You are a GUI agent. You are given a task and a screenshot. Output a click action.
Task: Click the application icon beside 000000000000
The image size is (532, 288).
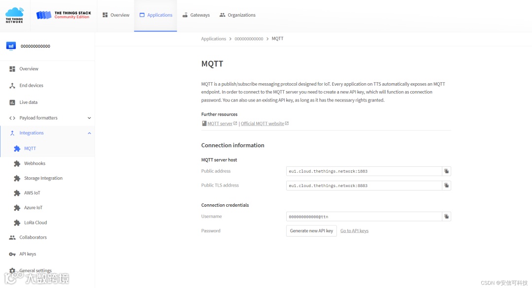tap(11, 46)
